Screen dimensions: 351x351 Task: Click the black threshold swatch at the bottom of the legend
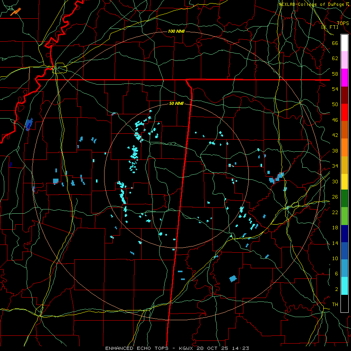pos(344,303)
